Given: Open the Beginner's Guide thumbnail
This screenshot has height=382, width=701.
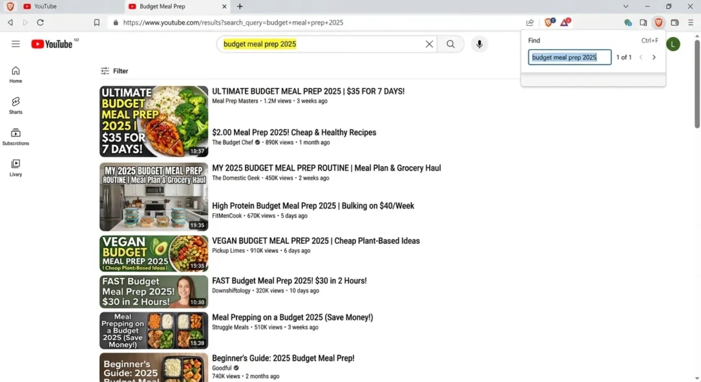Looking at the screenshot, I should tap(154, 368).
